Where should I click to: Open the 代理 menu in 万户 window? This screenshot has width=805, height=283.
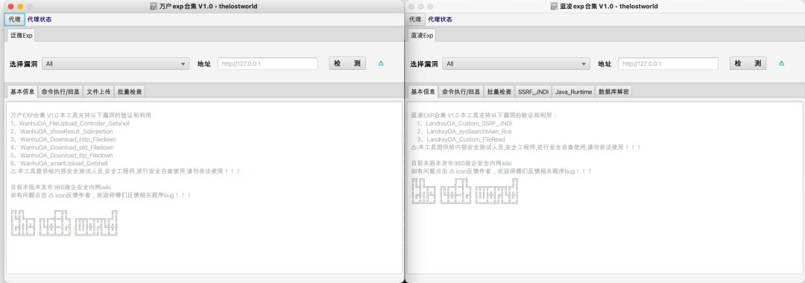(x=15, y=19)
